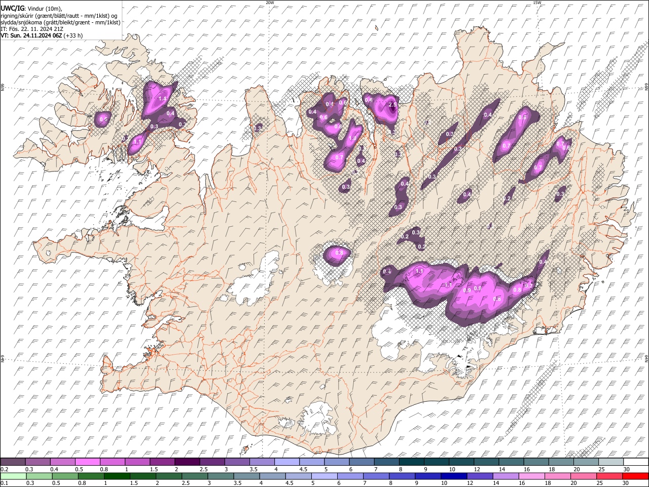Pick the periwinkle 4 snow scale swatch
The height and width of the screenshot is (487, 649).
(x=287, y=462)
